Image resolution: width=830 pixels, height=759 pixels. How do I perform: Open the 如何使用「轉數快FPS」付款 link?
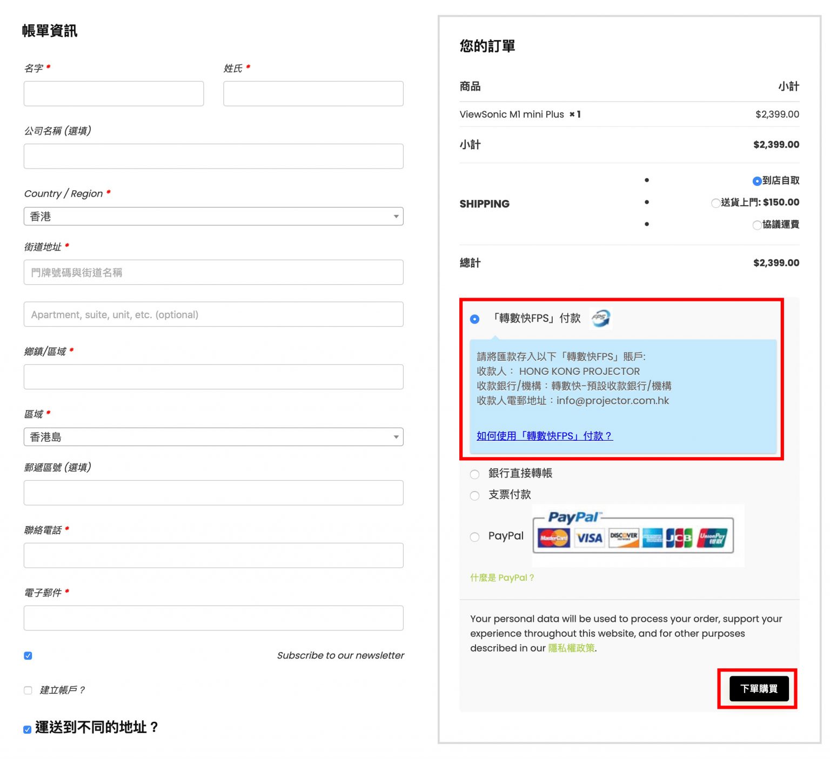pyautogui.click(x=545, y=436)
